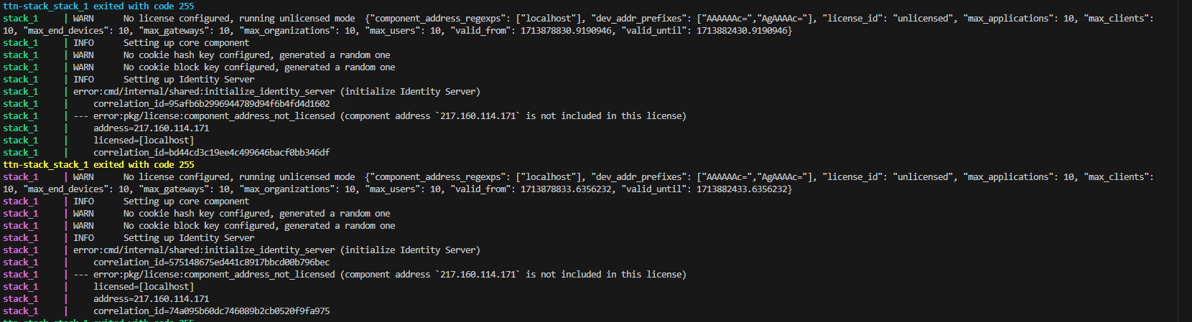Image resolution: width=1192 pixels, height=322 pixels.
Task: Click the topmost cyan 'exited with code 255' line
Action: click(98, 6)
